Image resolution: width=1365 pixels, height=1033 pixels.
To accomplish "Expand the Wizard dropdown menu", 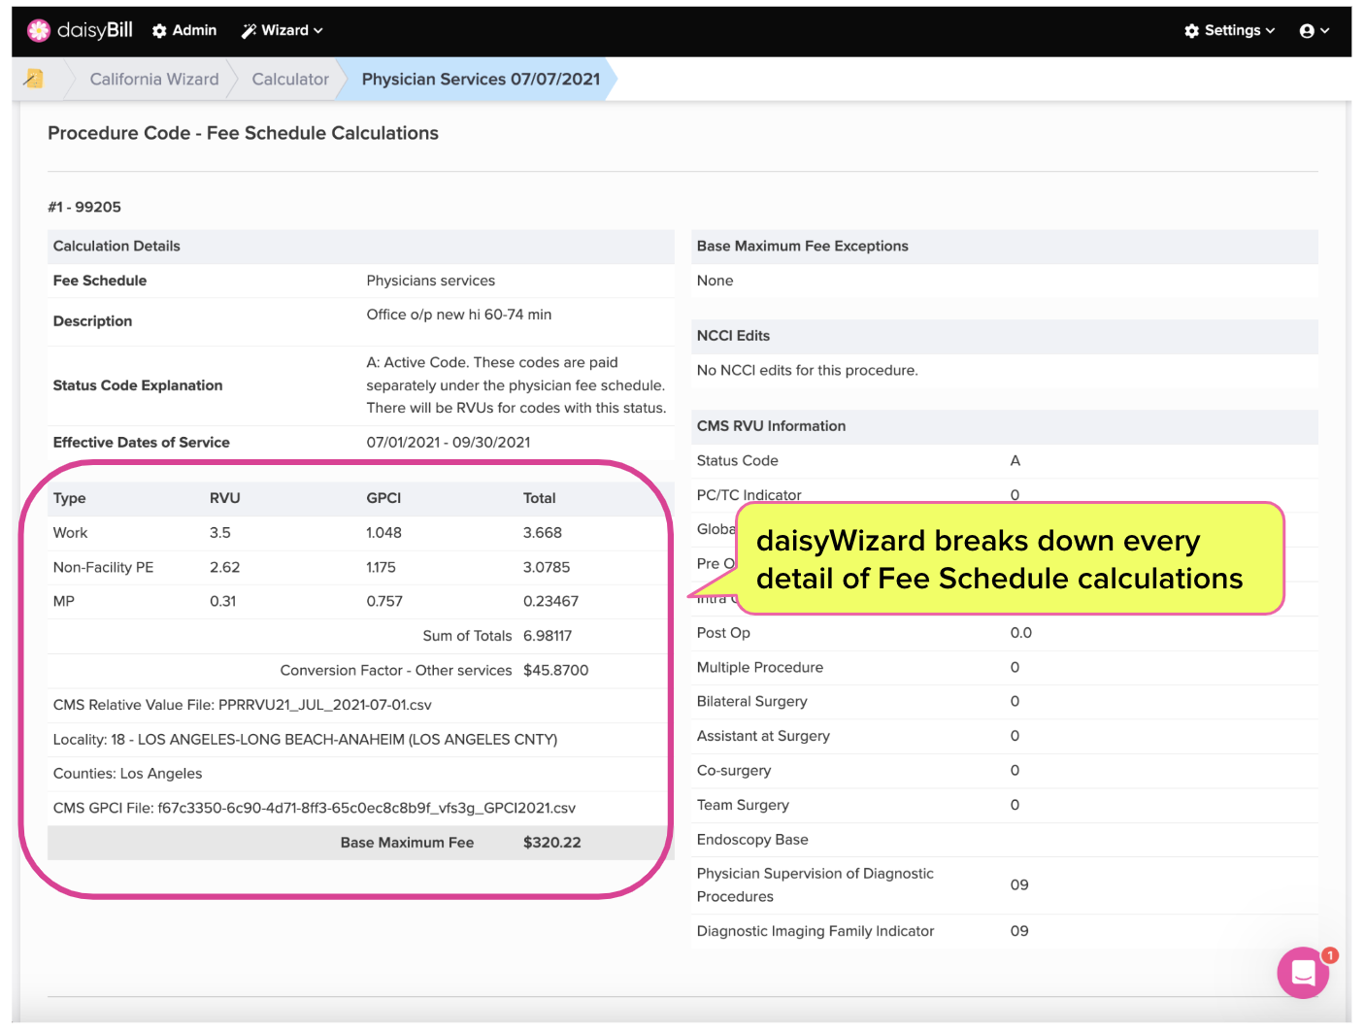I will tap(283, 31).
